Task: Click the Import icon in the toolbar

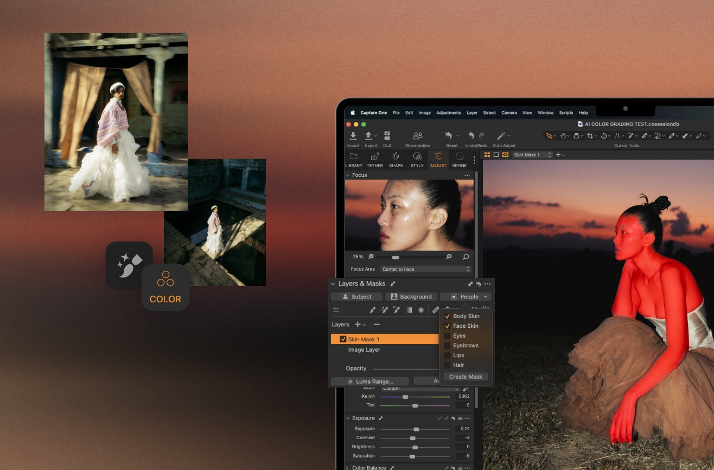Action: click(x=353, y=136)
